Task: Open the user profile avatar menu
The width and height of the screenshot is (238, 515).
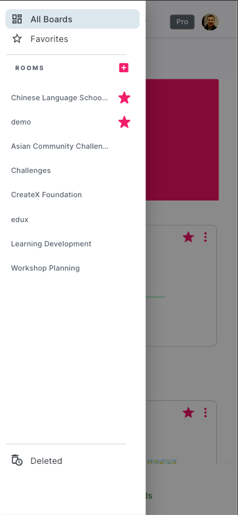Action: pos(210,22)
